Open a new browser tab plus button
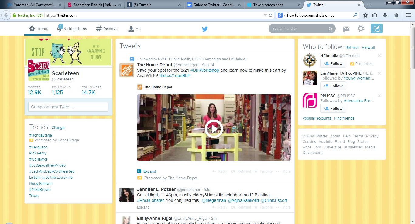This screenshot has height=224, width=415. point(369,5)
